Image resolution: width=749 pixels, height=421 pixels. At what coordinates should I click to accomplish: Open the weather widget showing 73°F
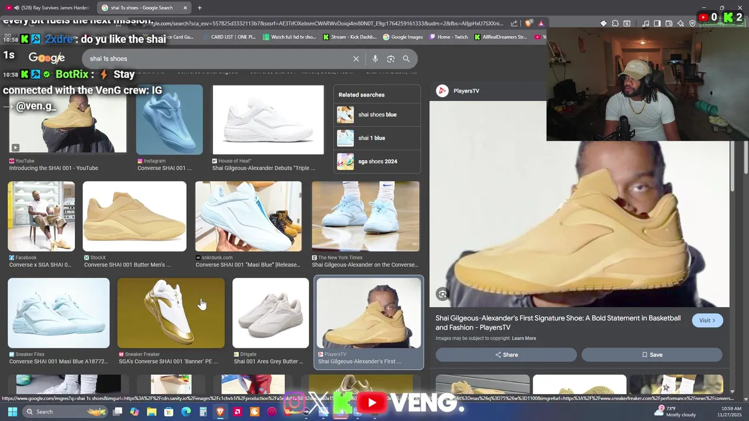[x=676, y=412]
